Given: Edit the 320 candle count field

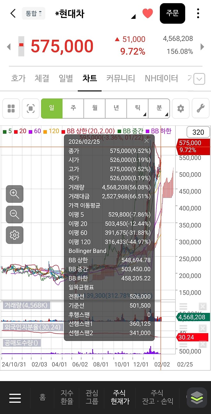Looking at the screenshot, I should tap(198, 132).
